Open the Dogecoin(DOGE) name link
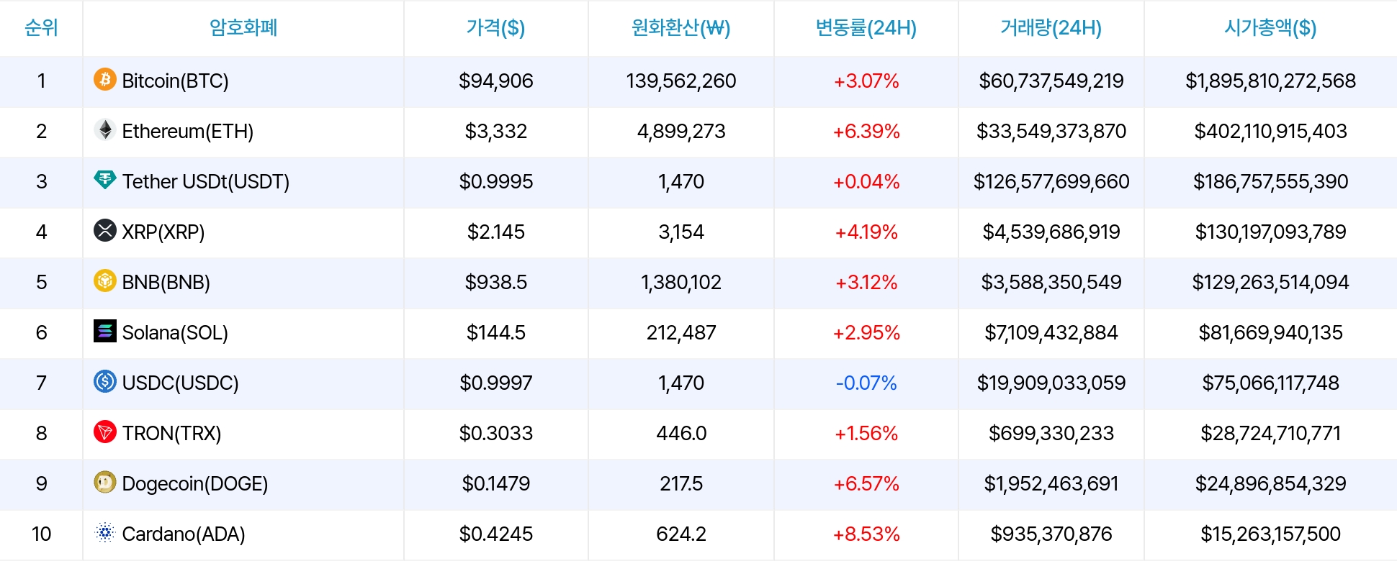The image size is (1397, 561). (194, 483)
